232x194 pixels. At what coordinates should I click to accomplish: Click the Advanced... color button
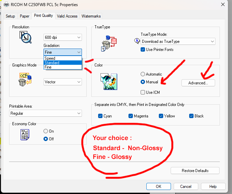[198, 83]
